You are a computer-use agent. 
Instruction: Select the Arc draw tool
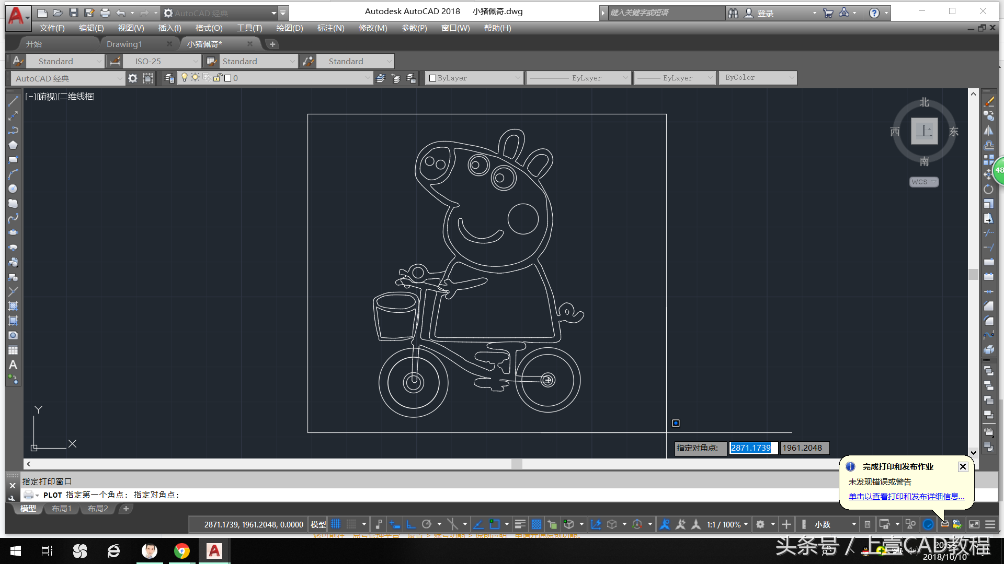(13, 174)
